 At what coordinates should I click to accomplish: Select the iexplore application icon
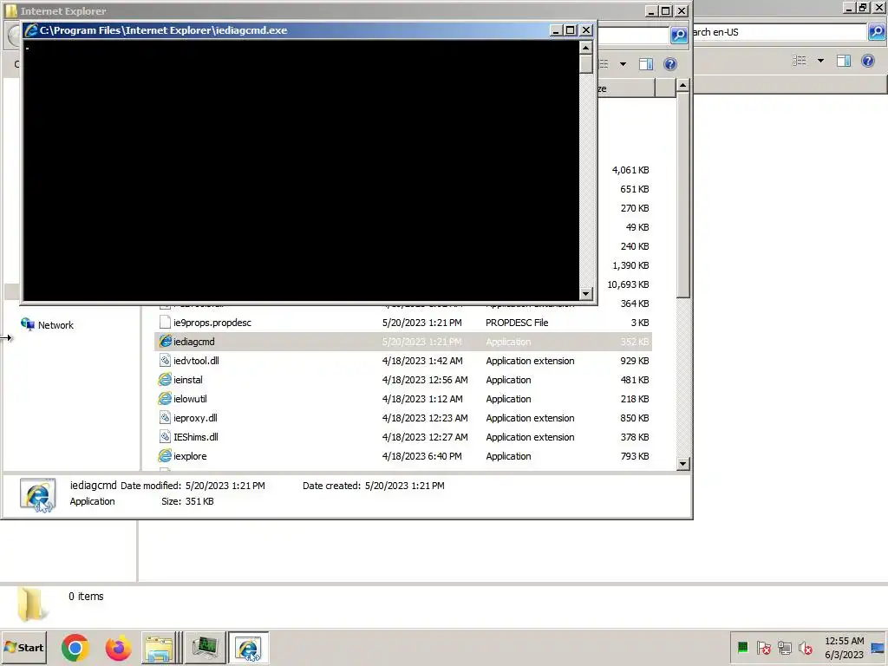coord(165,456)
